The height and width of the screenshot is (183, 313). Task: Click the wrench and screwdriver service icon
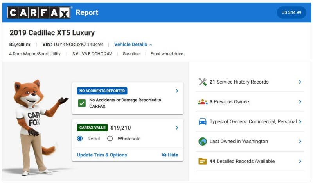click(x=203, y=82)
